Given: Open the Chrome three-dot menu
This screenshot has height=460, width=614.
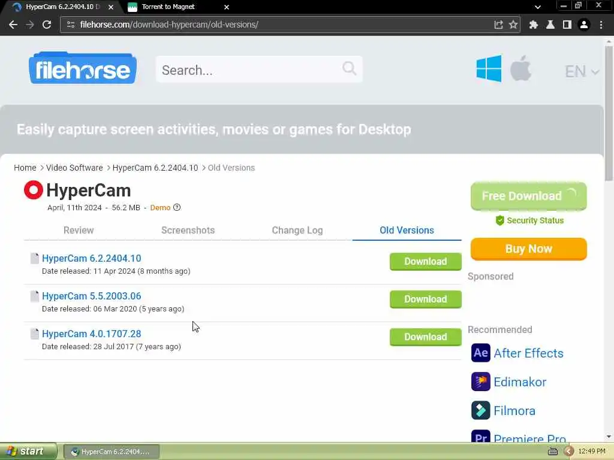Looking at the screenshot, I should click(601, 25).
